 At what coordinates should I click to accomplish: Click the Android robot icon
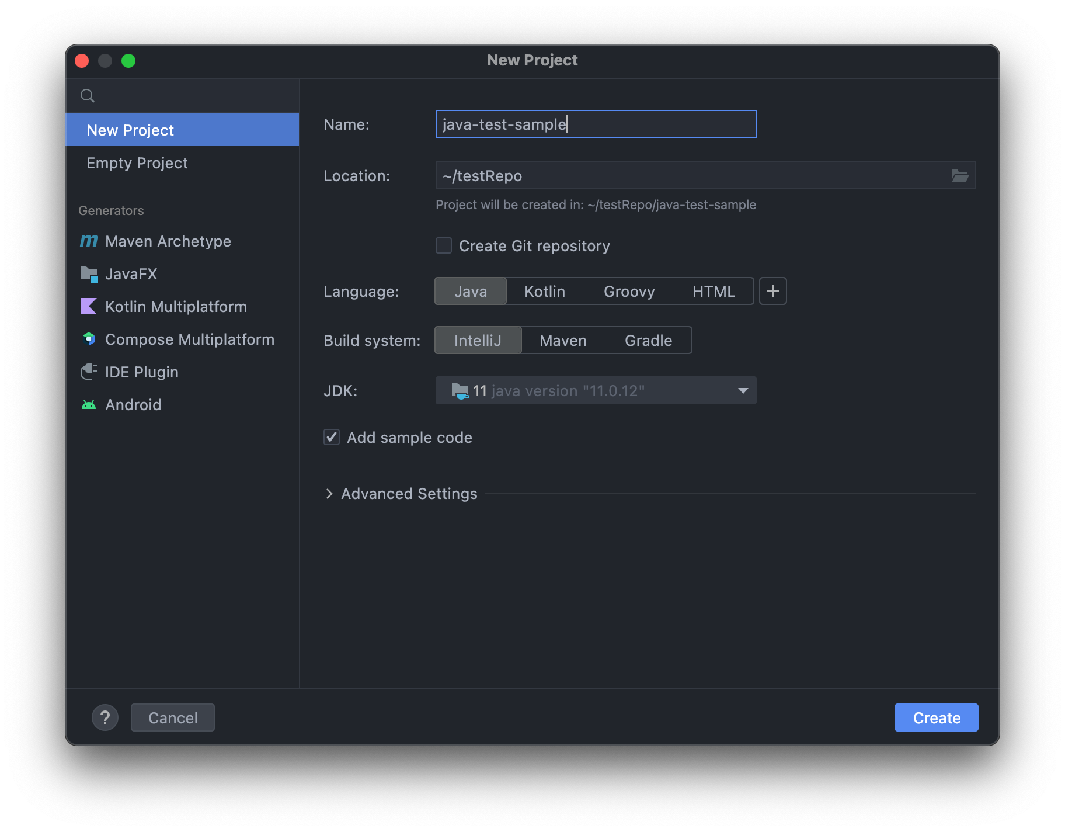(x=89, y=404)
